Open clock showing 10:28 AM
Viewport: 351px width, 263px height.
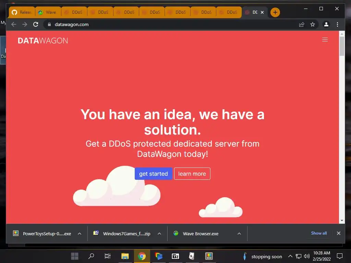pyautogui.click(x=322, y=256)
